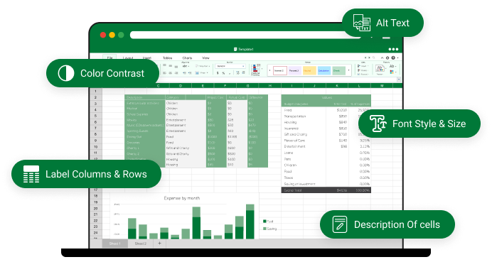Click the Label Columns & Rows badge

[x=86, y=174]
